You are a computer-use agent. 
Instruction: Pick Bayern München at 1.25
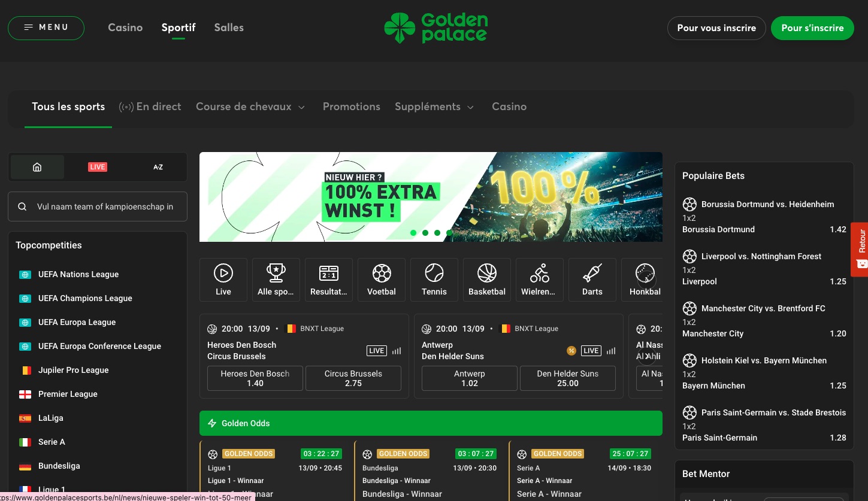764,385
